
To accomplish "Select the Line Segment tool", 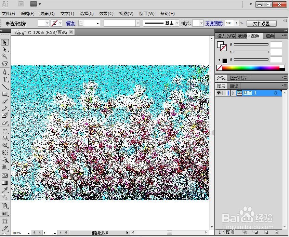I will click(4, 87).
